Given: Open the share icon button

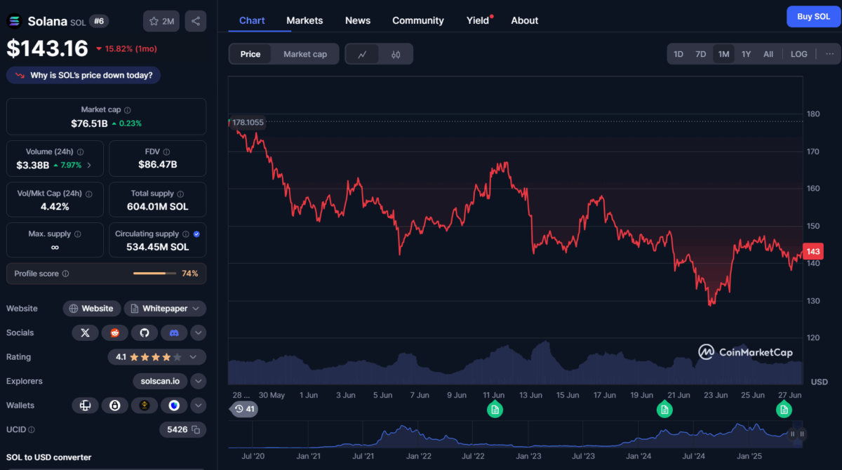Looking at the screenshot, I should [196, 21].
